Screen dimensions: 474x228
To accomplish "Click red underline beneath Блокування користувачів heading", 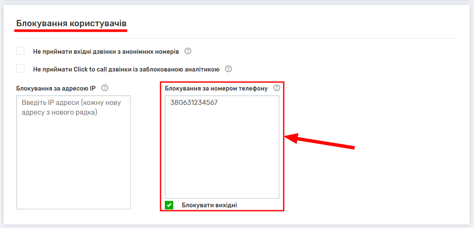I will [71, 30].
